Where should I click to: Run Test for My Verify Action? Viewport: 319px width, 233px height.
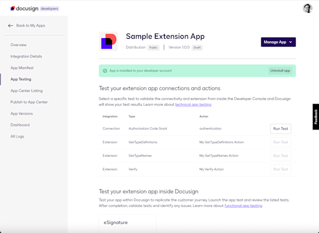pos(280,169)
